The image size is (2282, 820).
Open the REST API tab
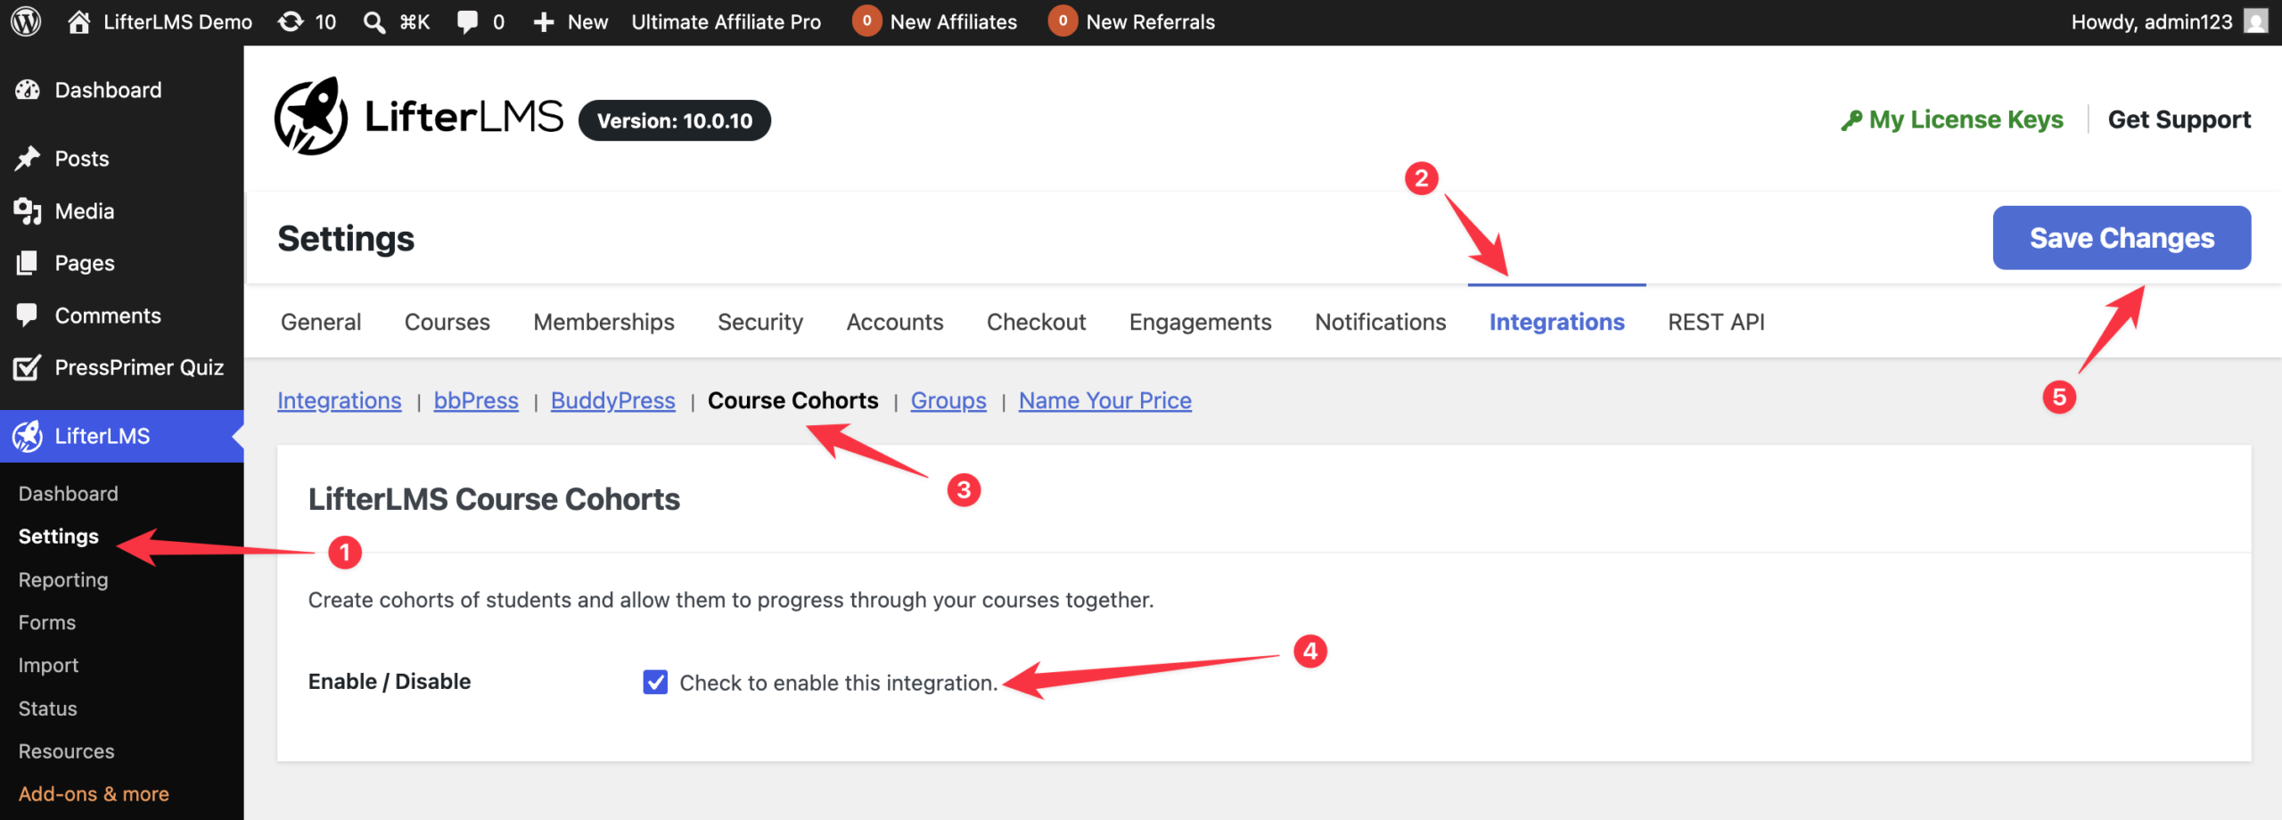pyautogui.click(x=1717, y=322)
